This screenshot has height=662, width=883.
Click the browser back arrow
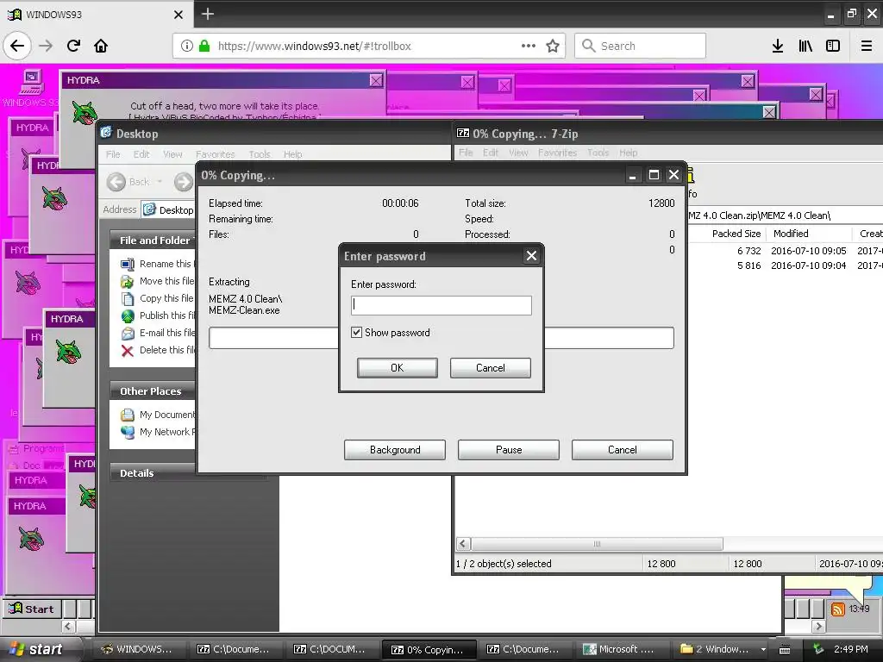(17, 46)
